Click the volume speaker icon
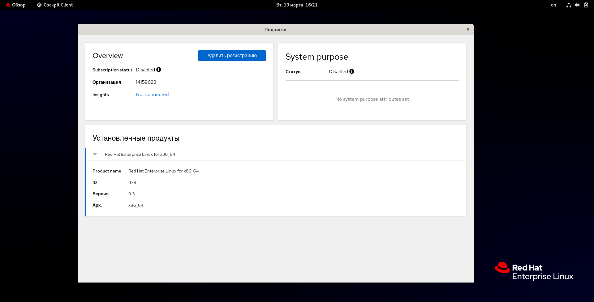 577,5
